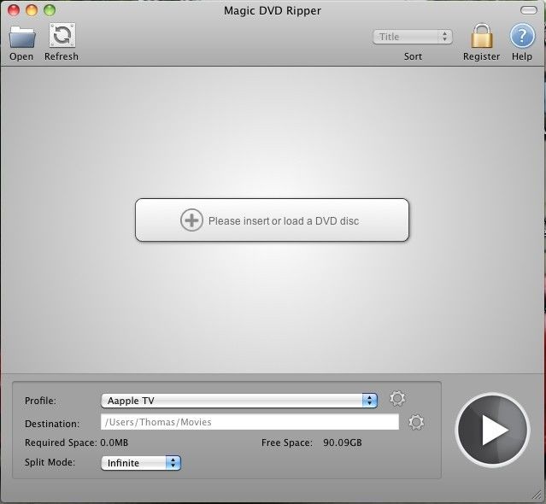Click the '90.09GB' free space value
Image resolution: width=546 pixels, height=504 pixels.
(343, 442)
